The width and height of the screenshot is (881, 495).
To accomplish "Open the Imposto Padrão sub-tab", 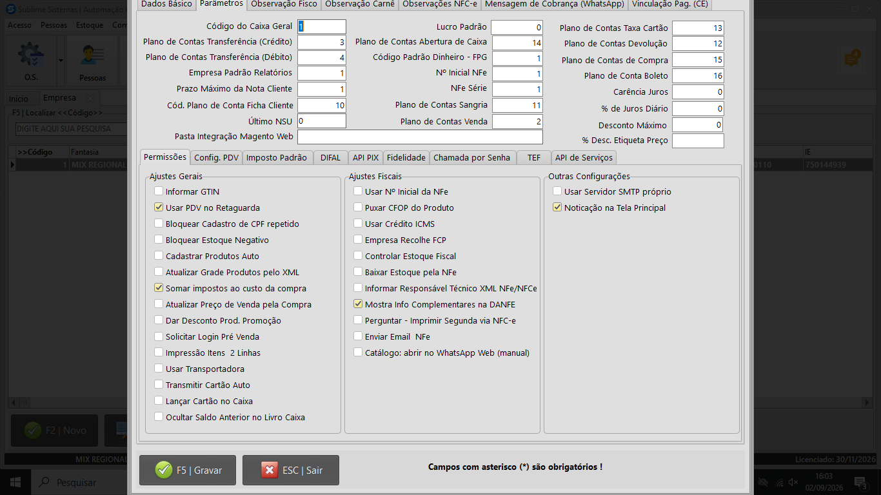I will [277, 158].
